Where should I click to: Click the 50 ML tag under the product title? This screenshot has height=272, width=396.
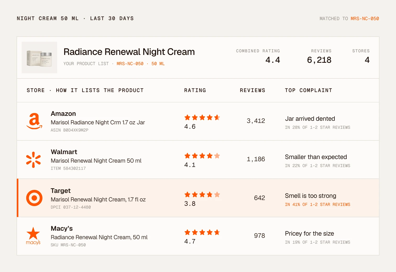coord(158,64)
